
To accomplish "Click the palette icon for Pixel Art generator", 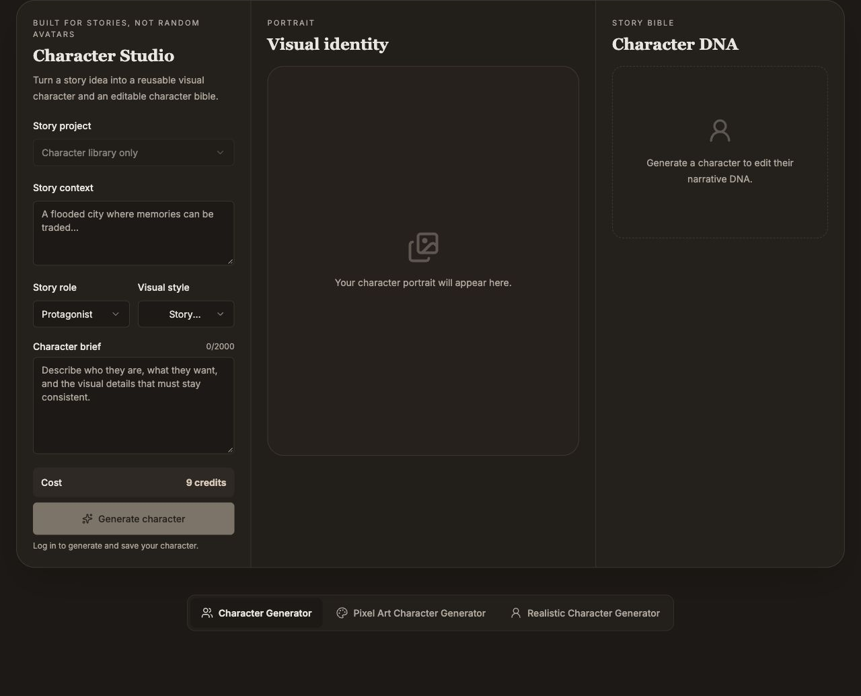I will pyautogui.click(x=342, y=613).
